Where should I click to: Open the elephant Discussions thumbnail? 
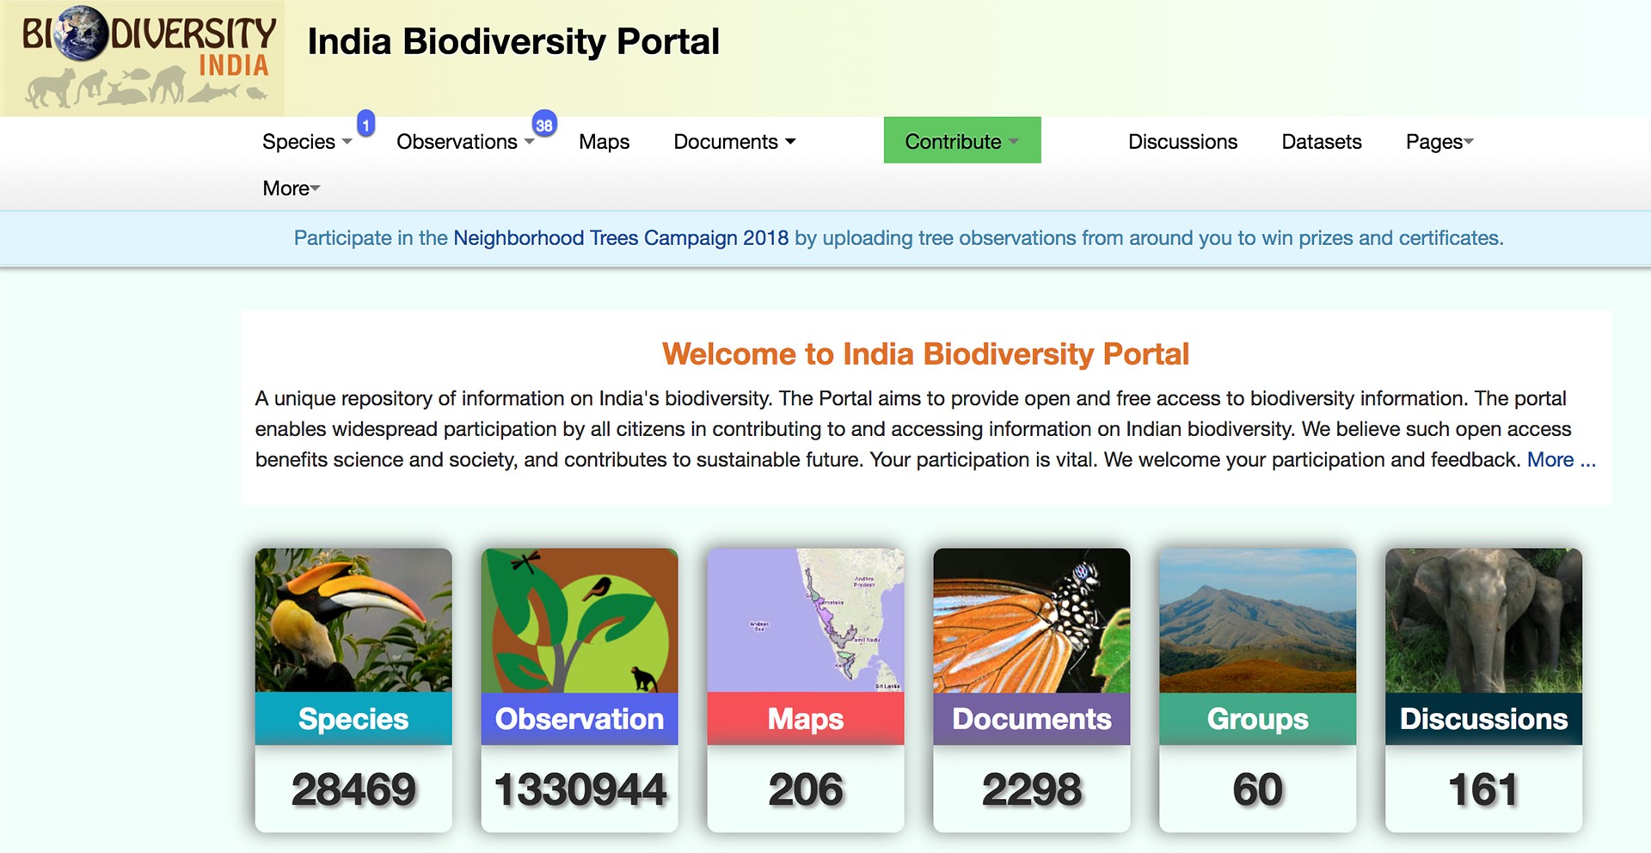pyautogui.click(x=1484, y=620)
